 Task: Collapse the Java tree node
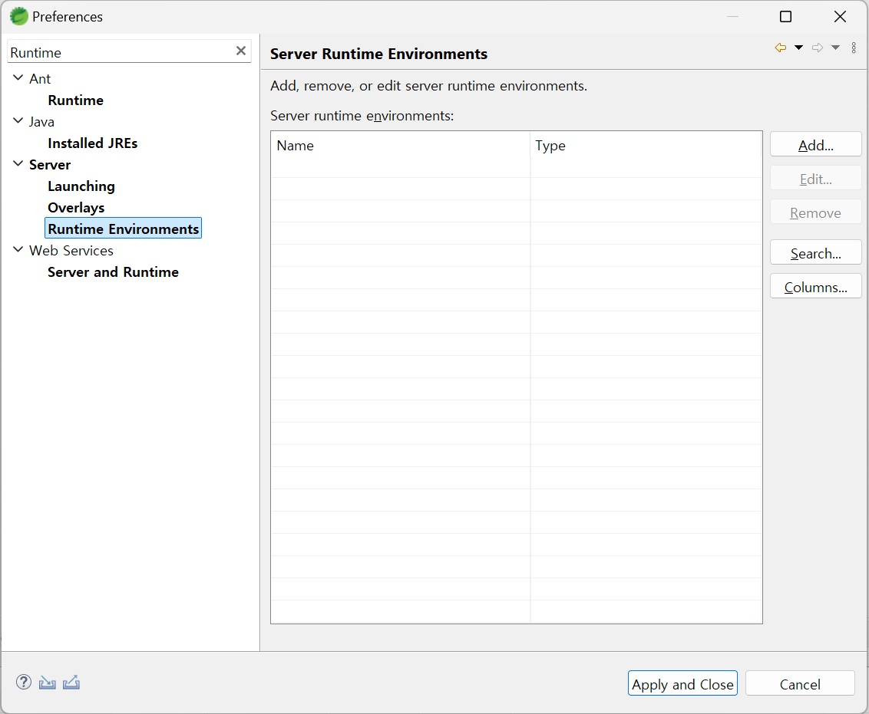[x=18, y=121]
